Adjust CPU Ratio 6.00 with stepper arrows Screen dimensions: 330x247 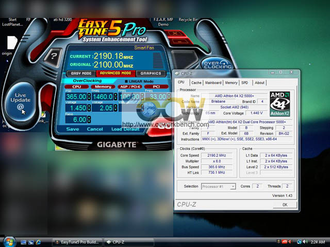[89, 119]
